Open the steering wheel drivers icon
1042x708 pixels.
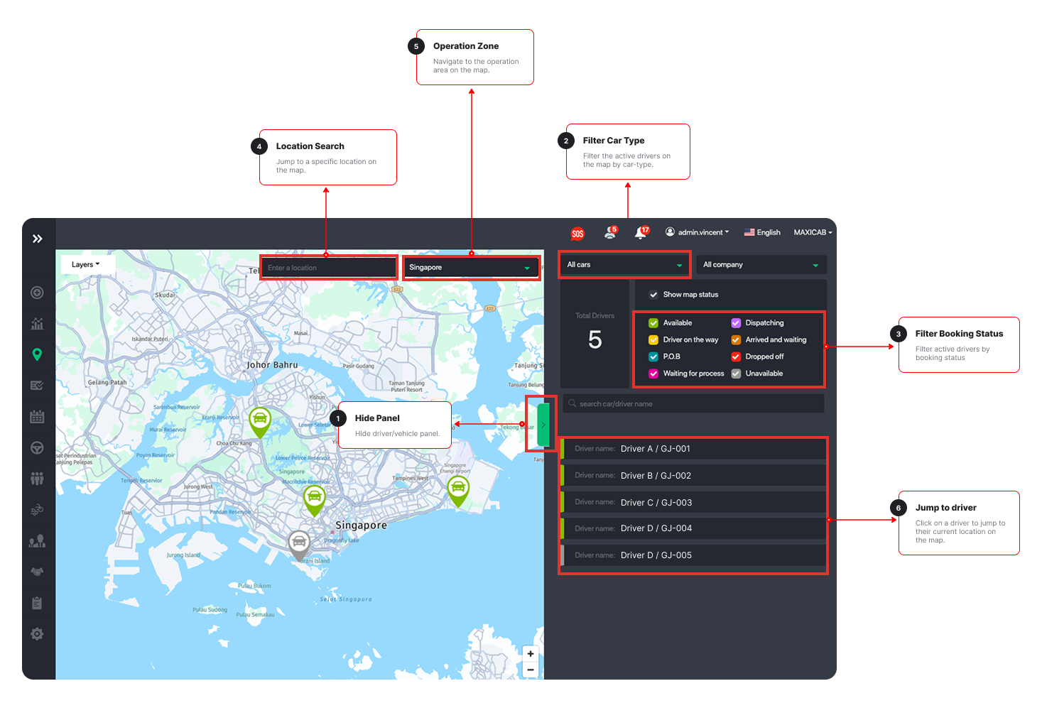[x=38, y=448]
